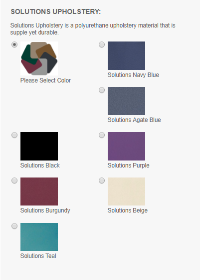Click the purple upholstery swatch
Image resolution: width=200 pixels, height=280 pixels.
127,146
